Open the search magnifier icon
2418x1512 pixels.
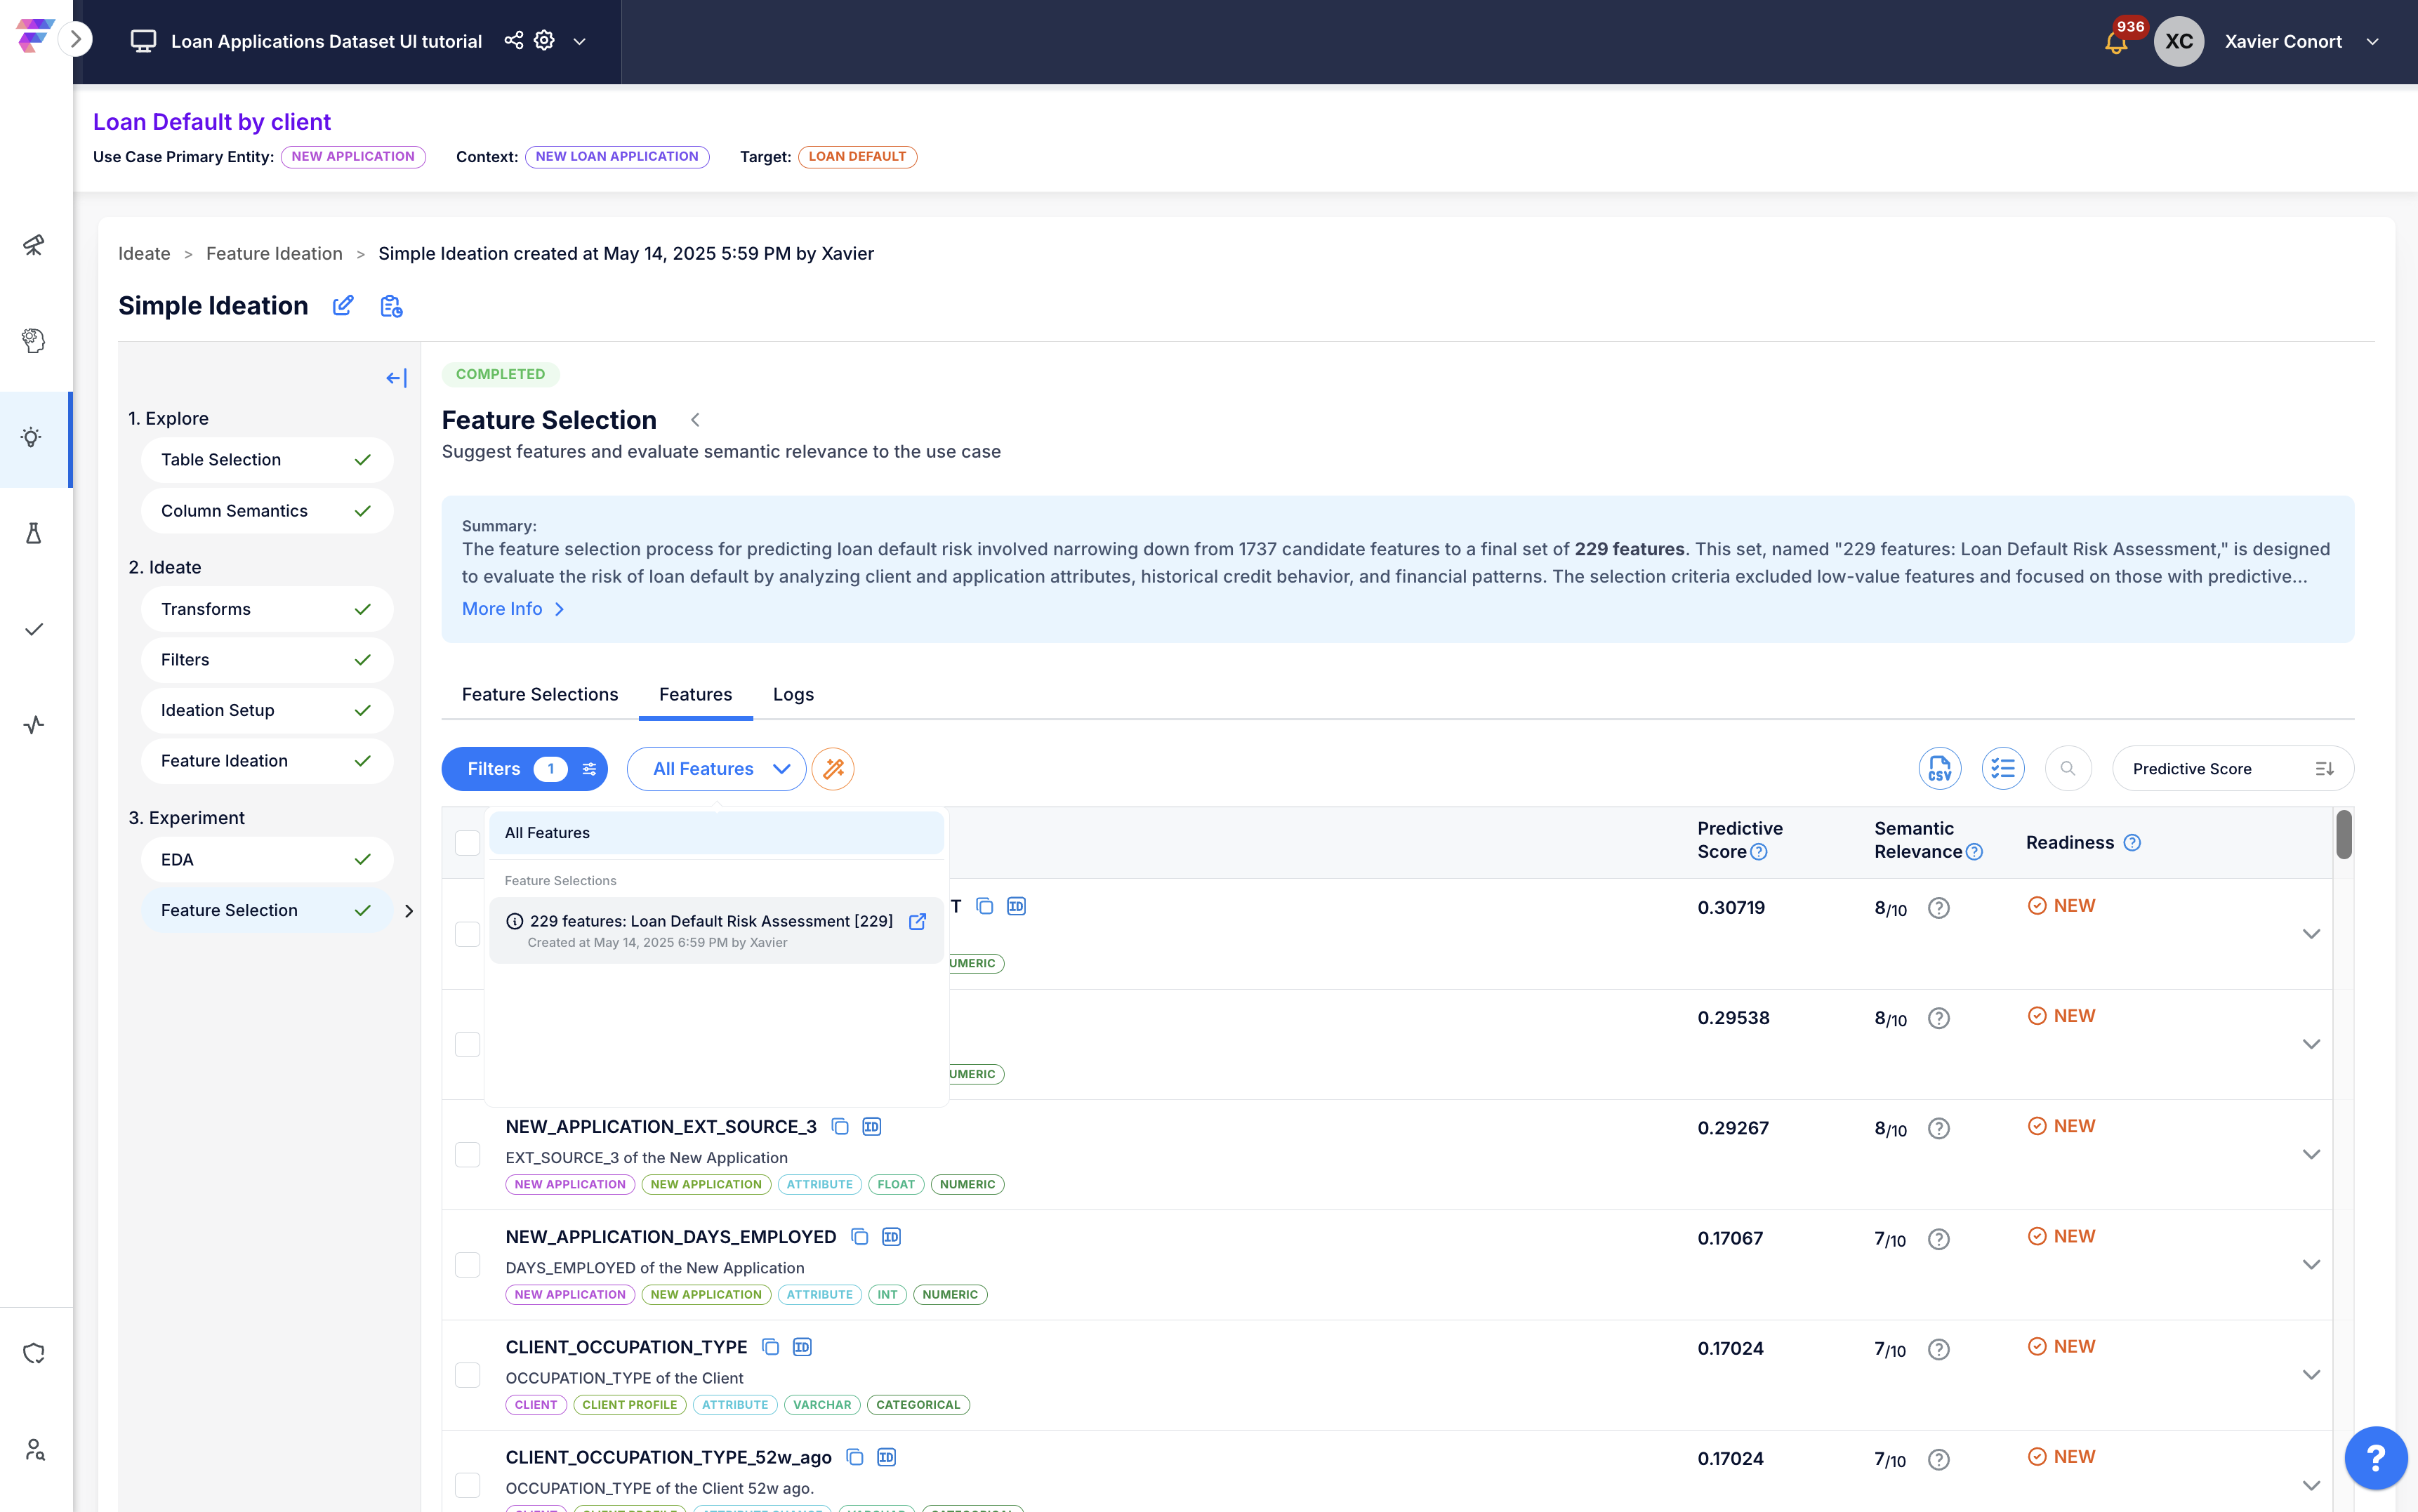pos(2067,768)
